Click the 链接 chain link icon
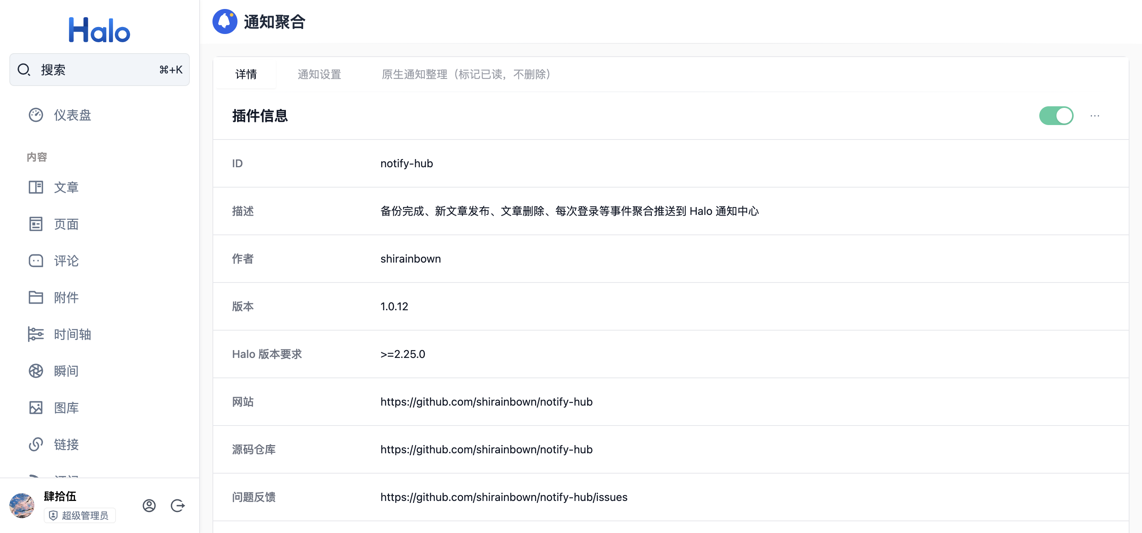The width and height of the screenshot is (1142, 533). click(36, 444)
